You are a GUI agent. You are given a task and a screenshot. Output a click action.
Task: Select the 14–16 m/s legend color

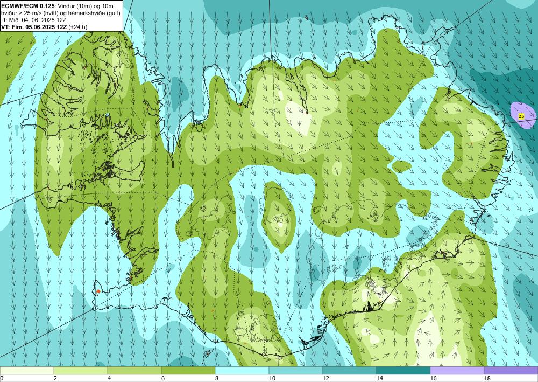403,370
